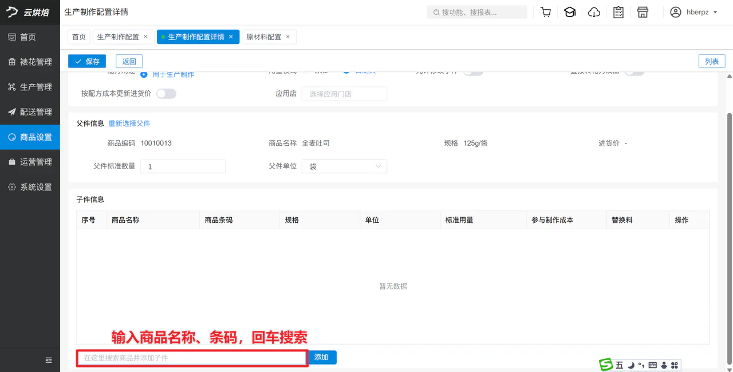
Task: Expand the hberpz account menu
Action: (693, 12)
